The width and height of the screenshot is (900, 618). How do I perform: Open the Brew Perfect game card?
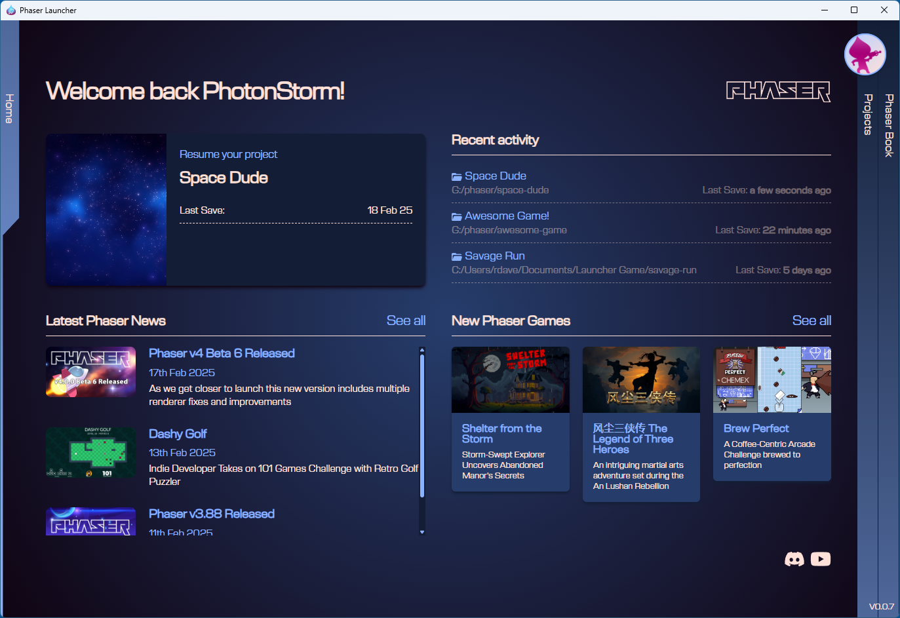point(772,413)
